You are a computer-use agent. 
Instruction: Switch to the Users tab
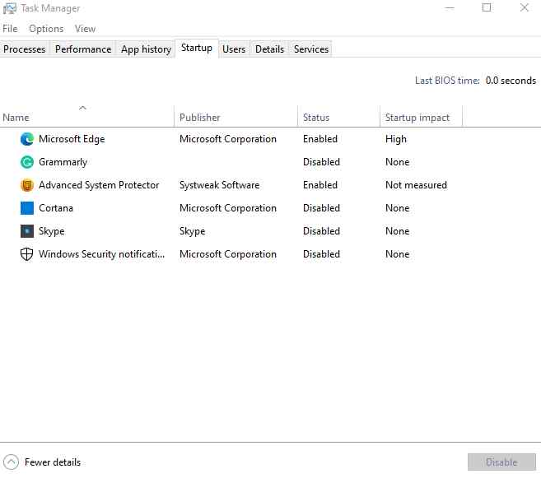click(234, 49)
